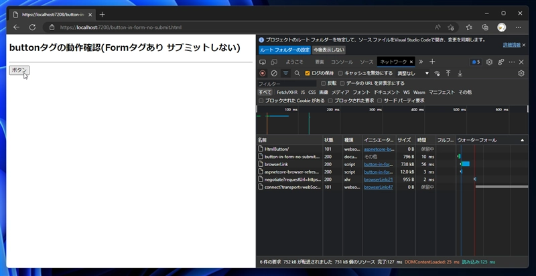
Task: Check データの URL を非表示にする
Action: click(x=342, y=83)
